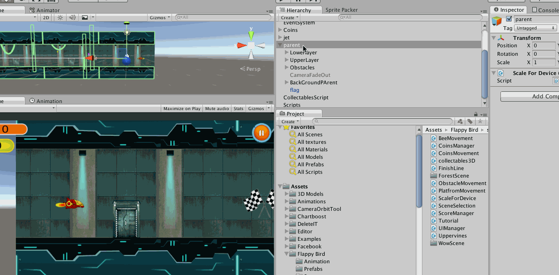Open the WowScene folder

point(451,243)
